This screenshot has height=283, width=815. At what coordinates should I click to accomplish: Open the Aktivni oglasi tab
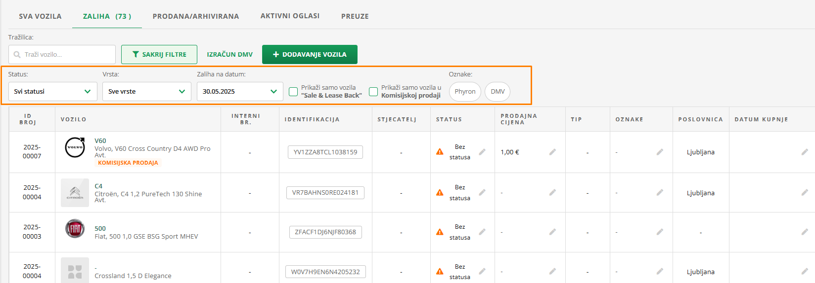pos(290,16)
